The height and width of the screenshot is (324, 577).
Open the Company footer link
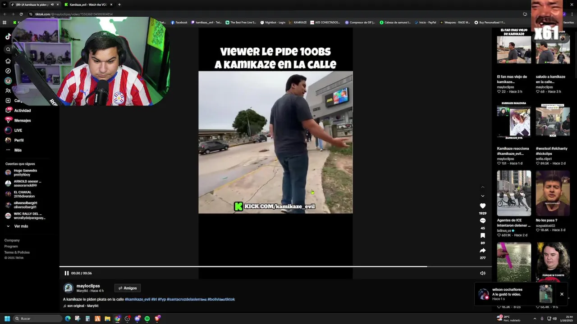pyautogui.click(x=12, y=240)
